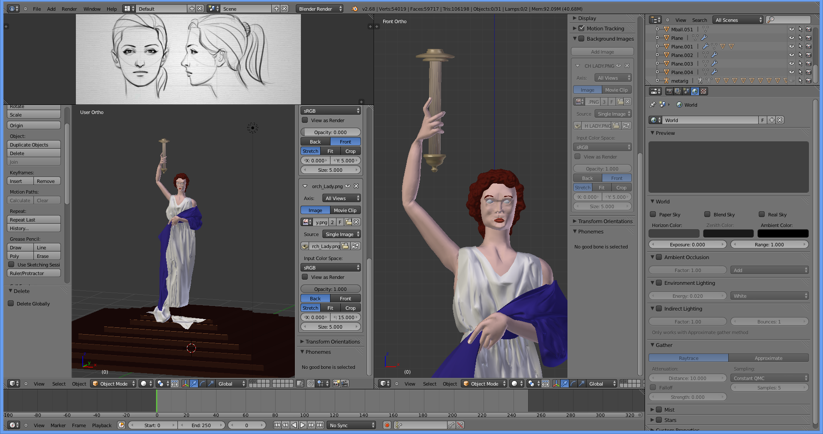
Task: Enable the translate manipulator arrow icon
Action: [194, 384]
